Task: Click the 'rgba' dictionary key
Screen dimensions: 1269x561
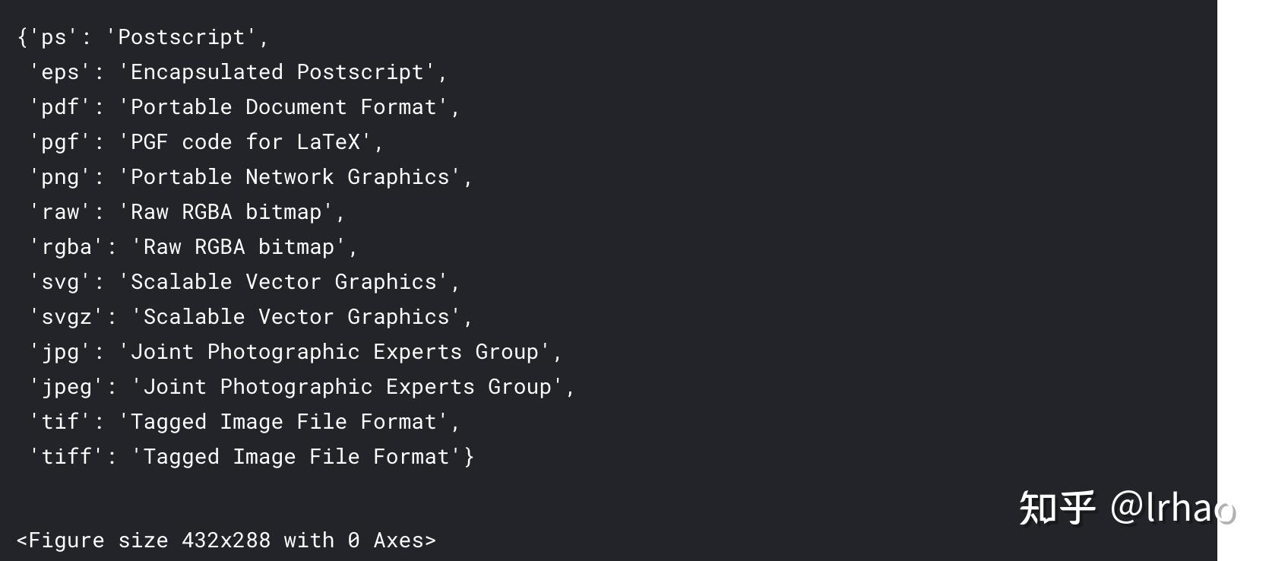Action: (67, 247)
